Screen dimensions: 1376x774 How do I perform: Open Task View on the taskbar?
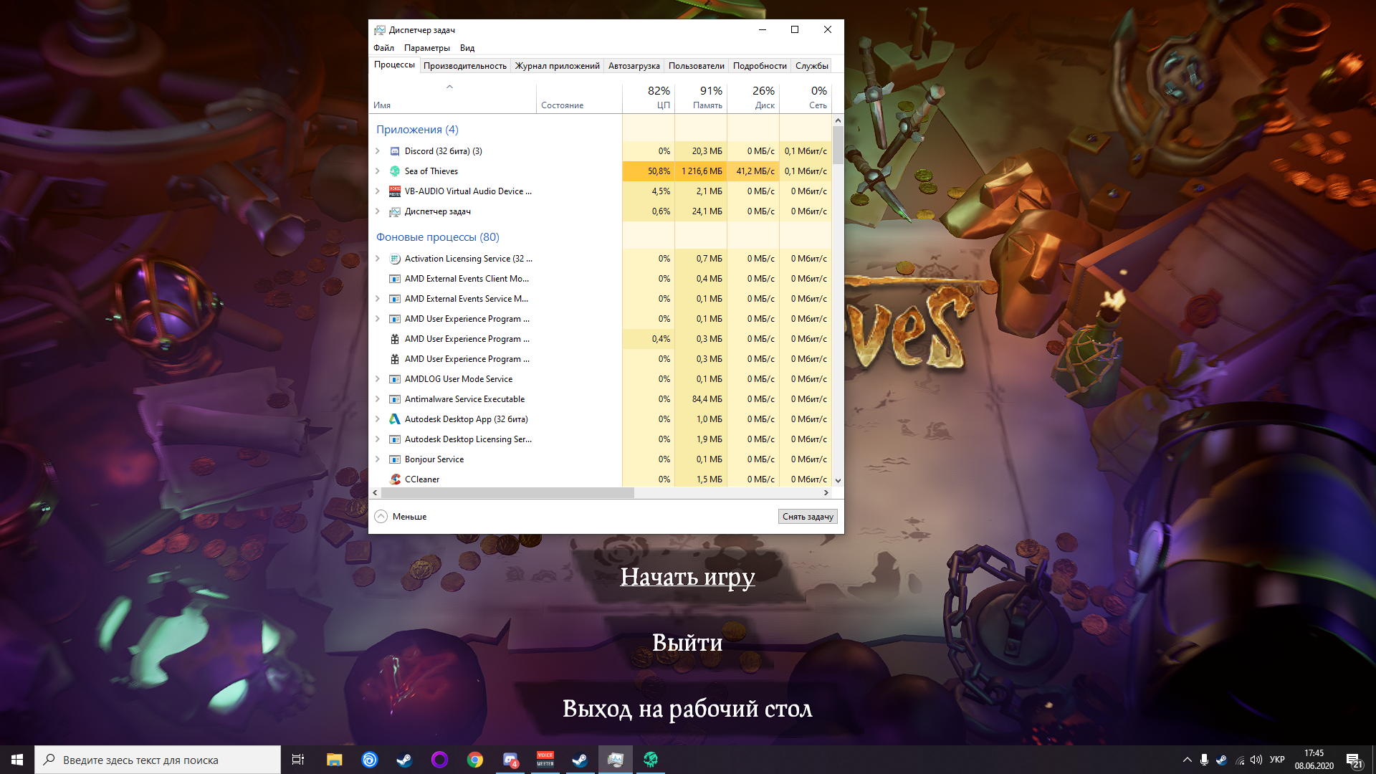point(298,760)
